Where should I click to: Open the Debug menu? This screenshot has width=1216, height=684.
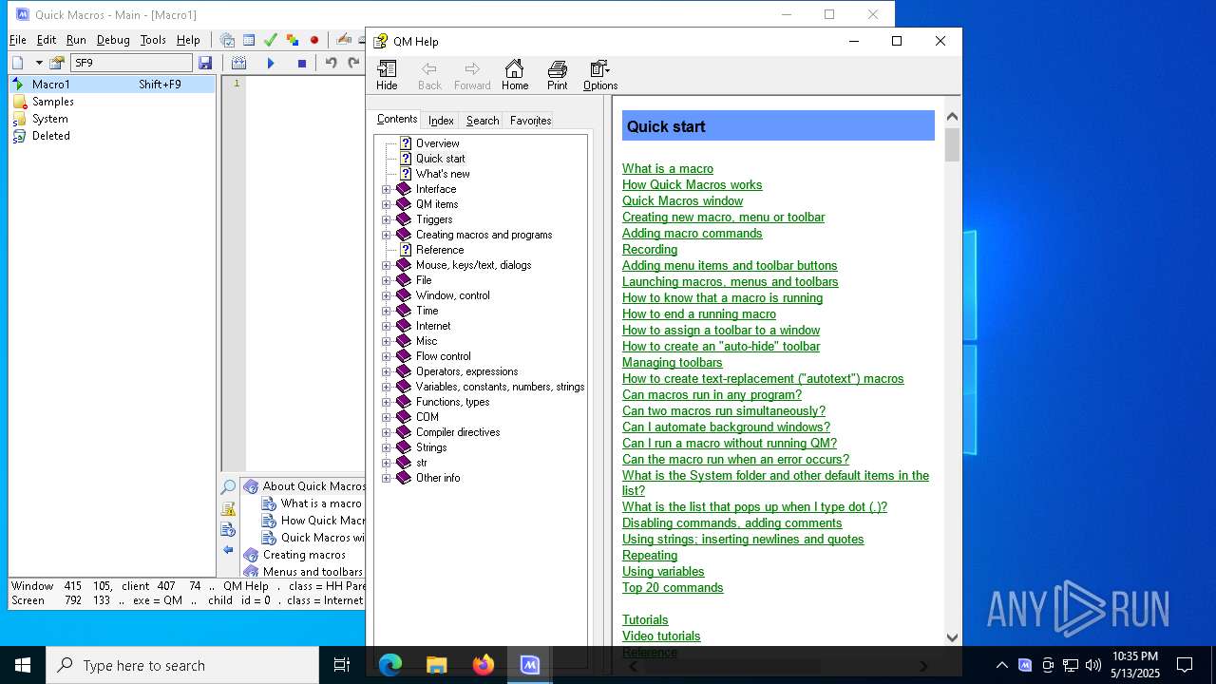[113, 40]
